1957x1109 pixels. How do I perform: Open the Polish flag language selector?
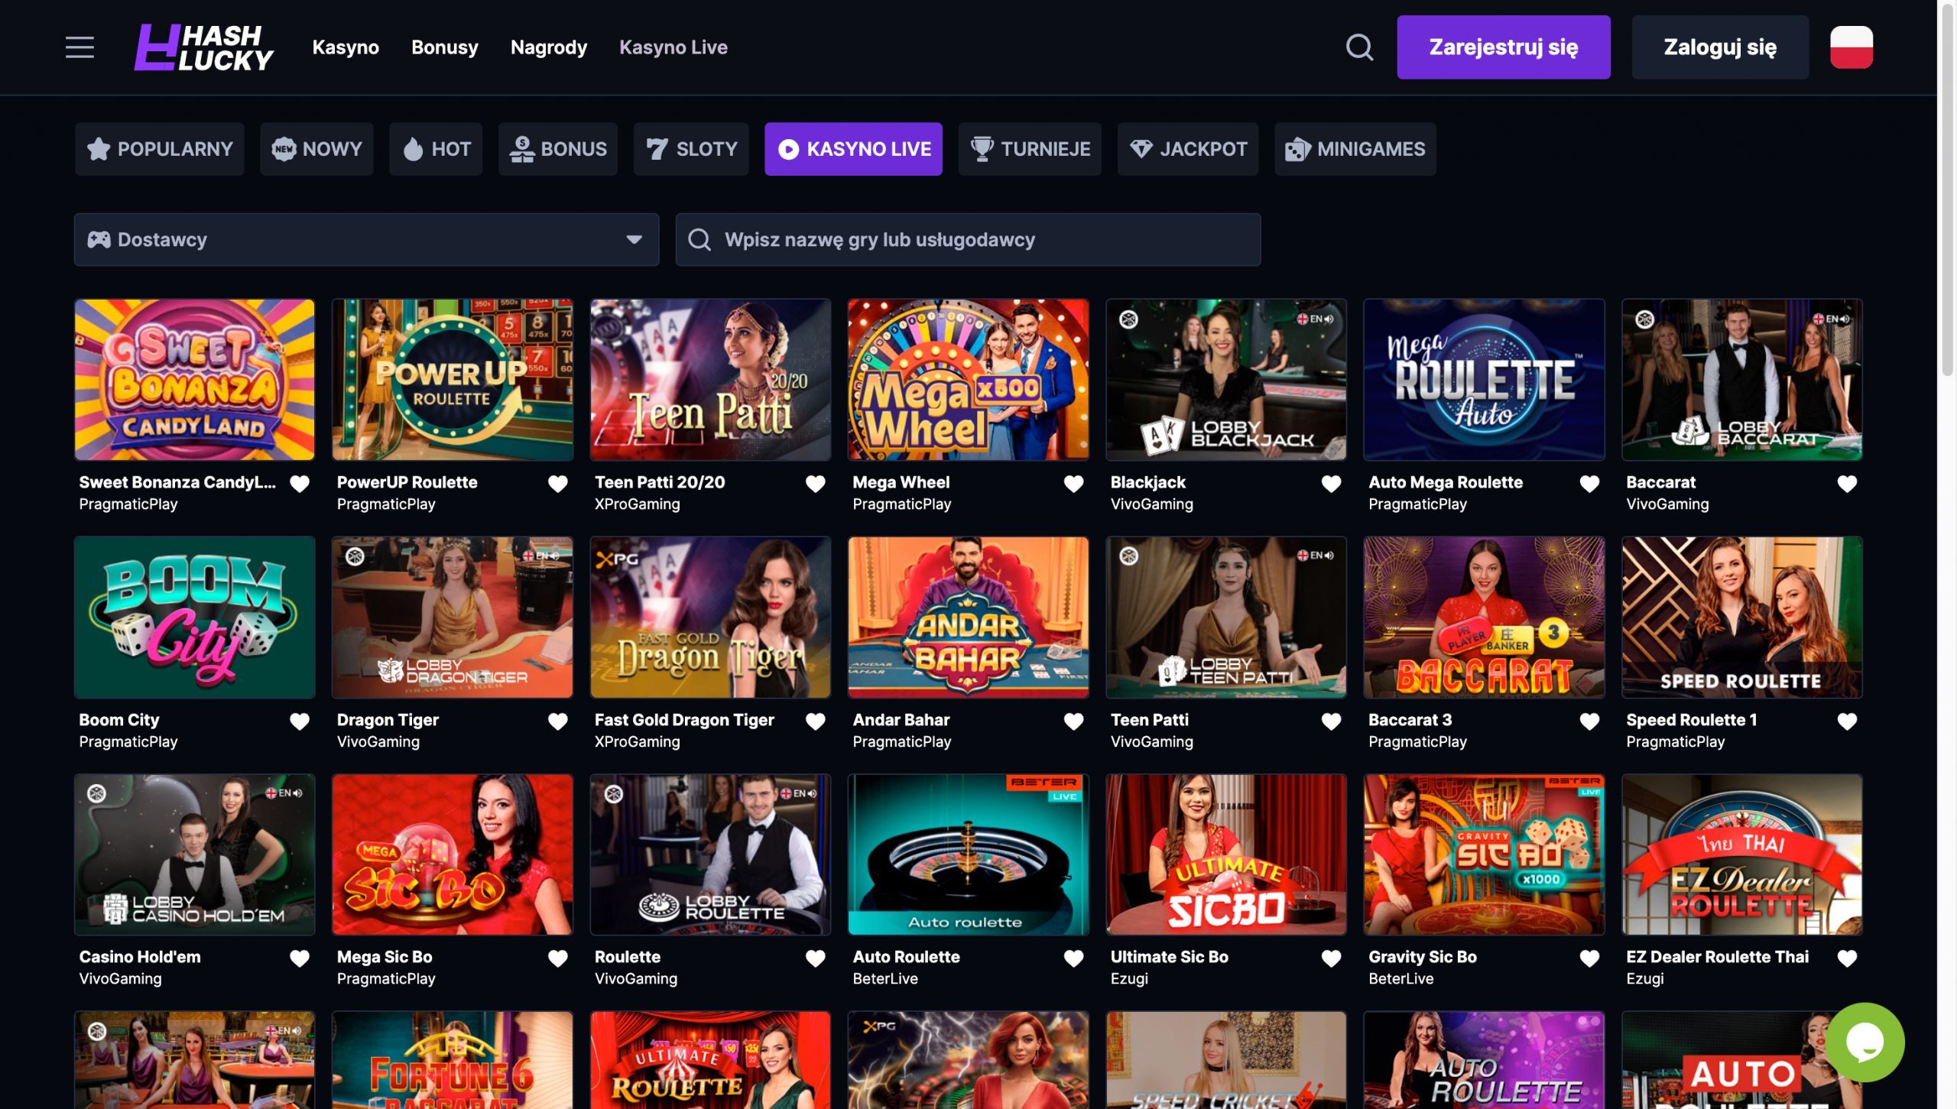[x=1853, y=47]
